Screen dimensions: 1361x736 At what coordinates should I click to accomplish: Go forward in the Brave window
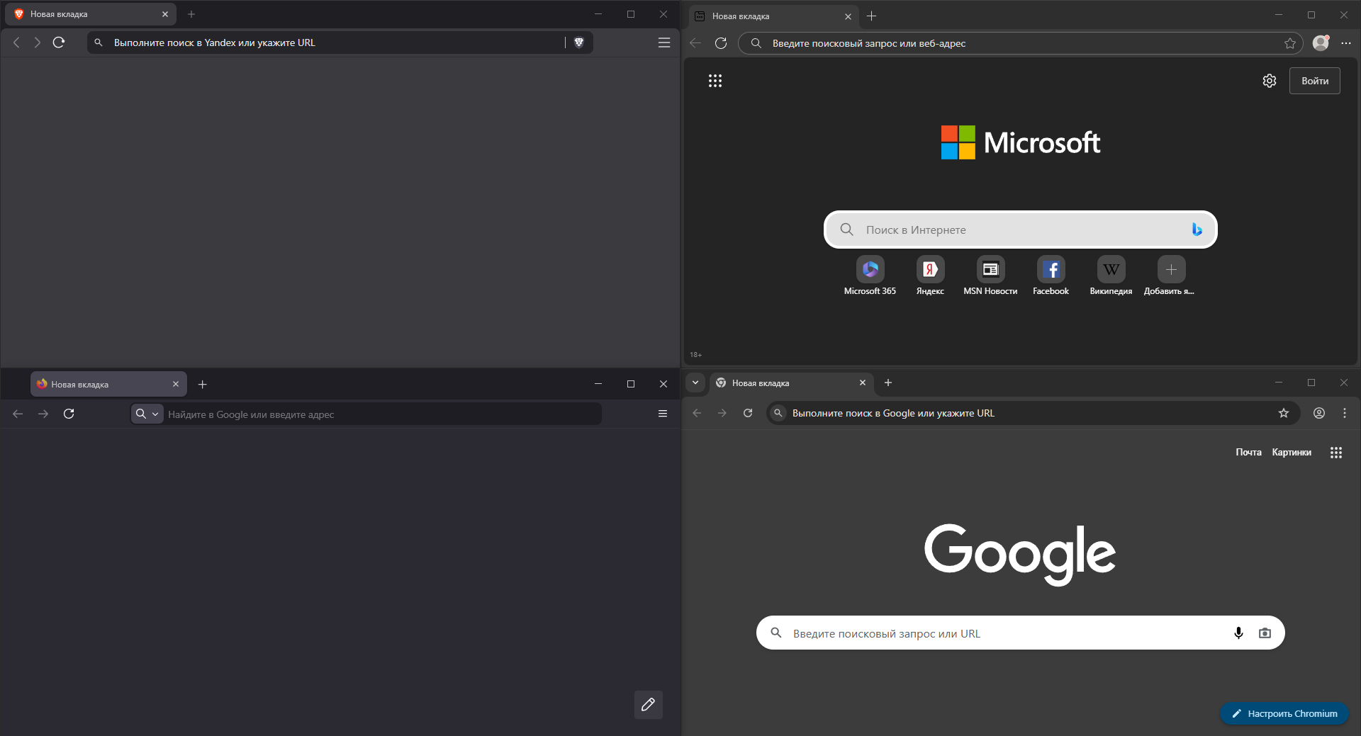point(38,43)
